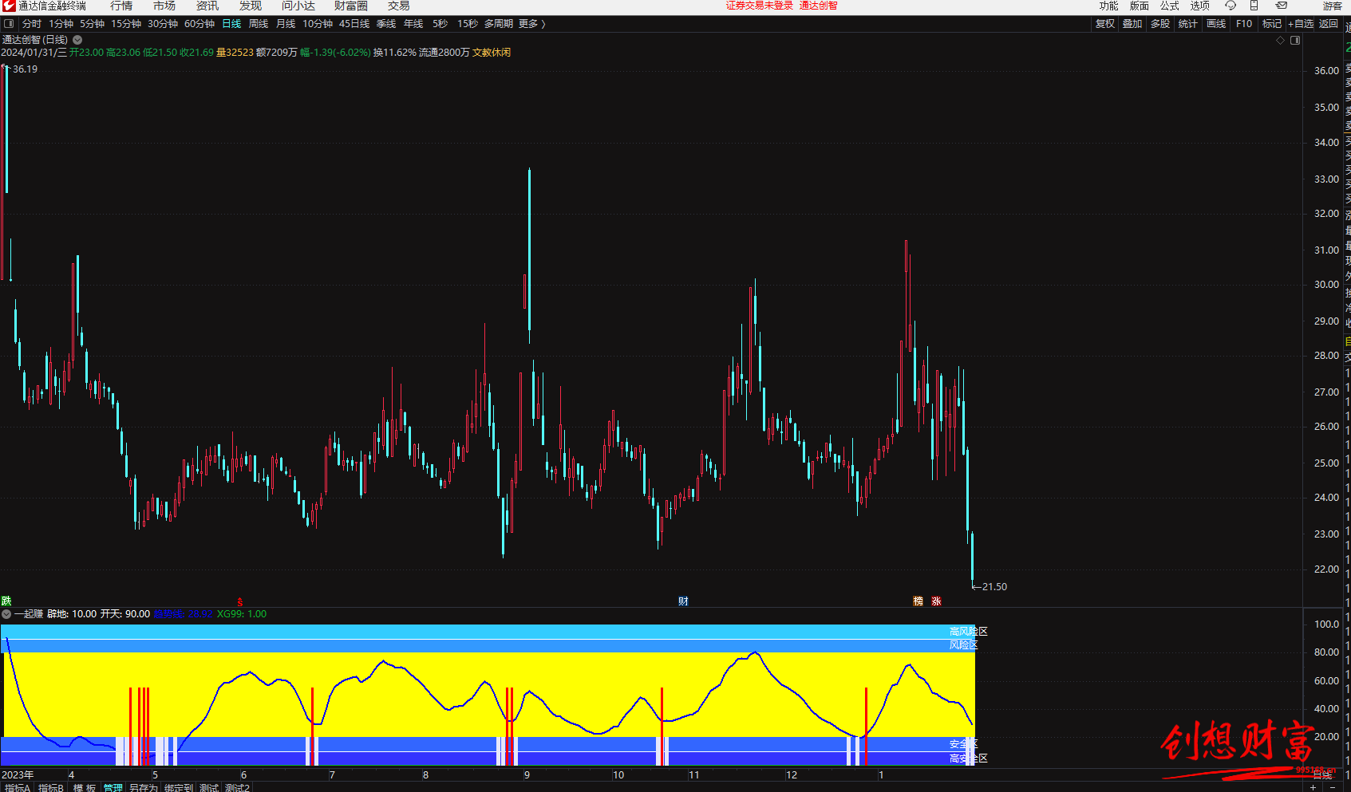This screenshot has width=1351, height=792.
Task: Open the 市场 menu
Action: pos(164,6)
